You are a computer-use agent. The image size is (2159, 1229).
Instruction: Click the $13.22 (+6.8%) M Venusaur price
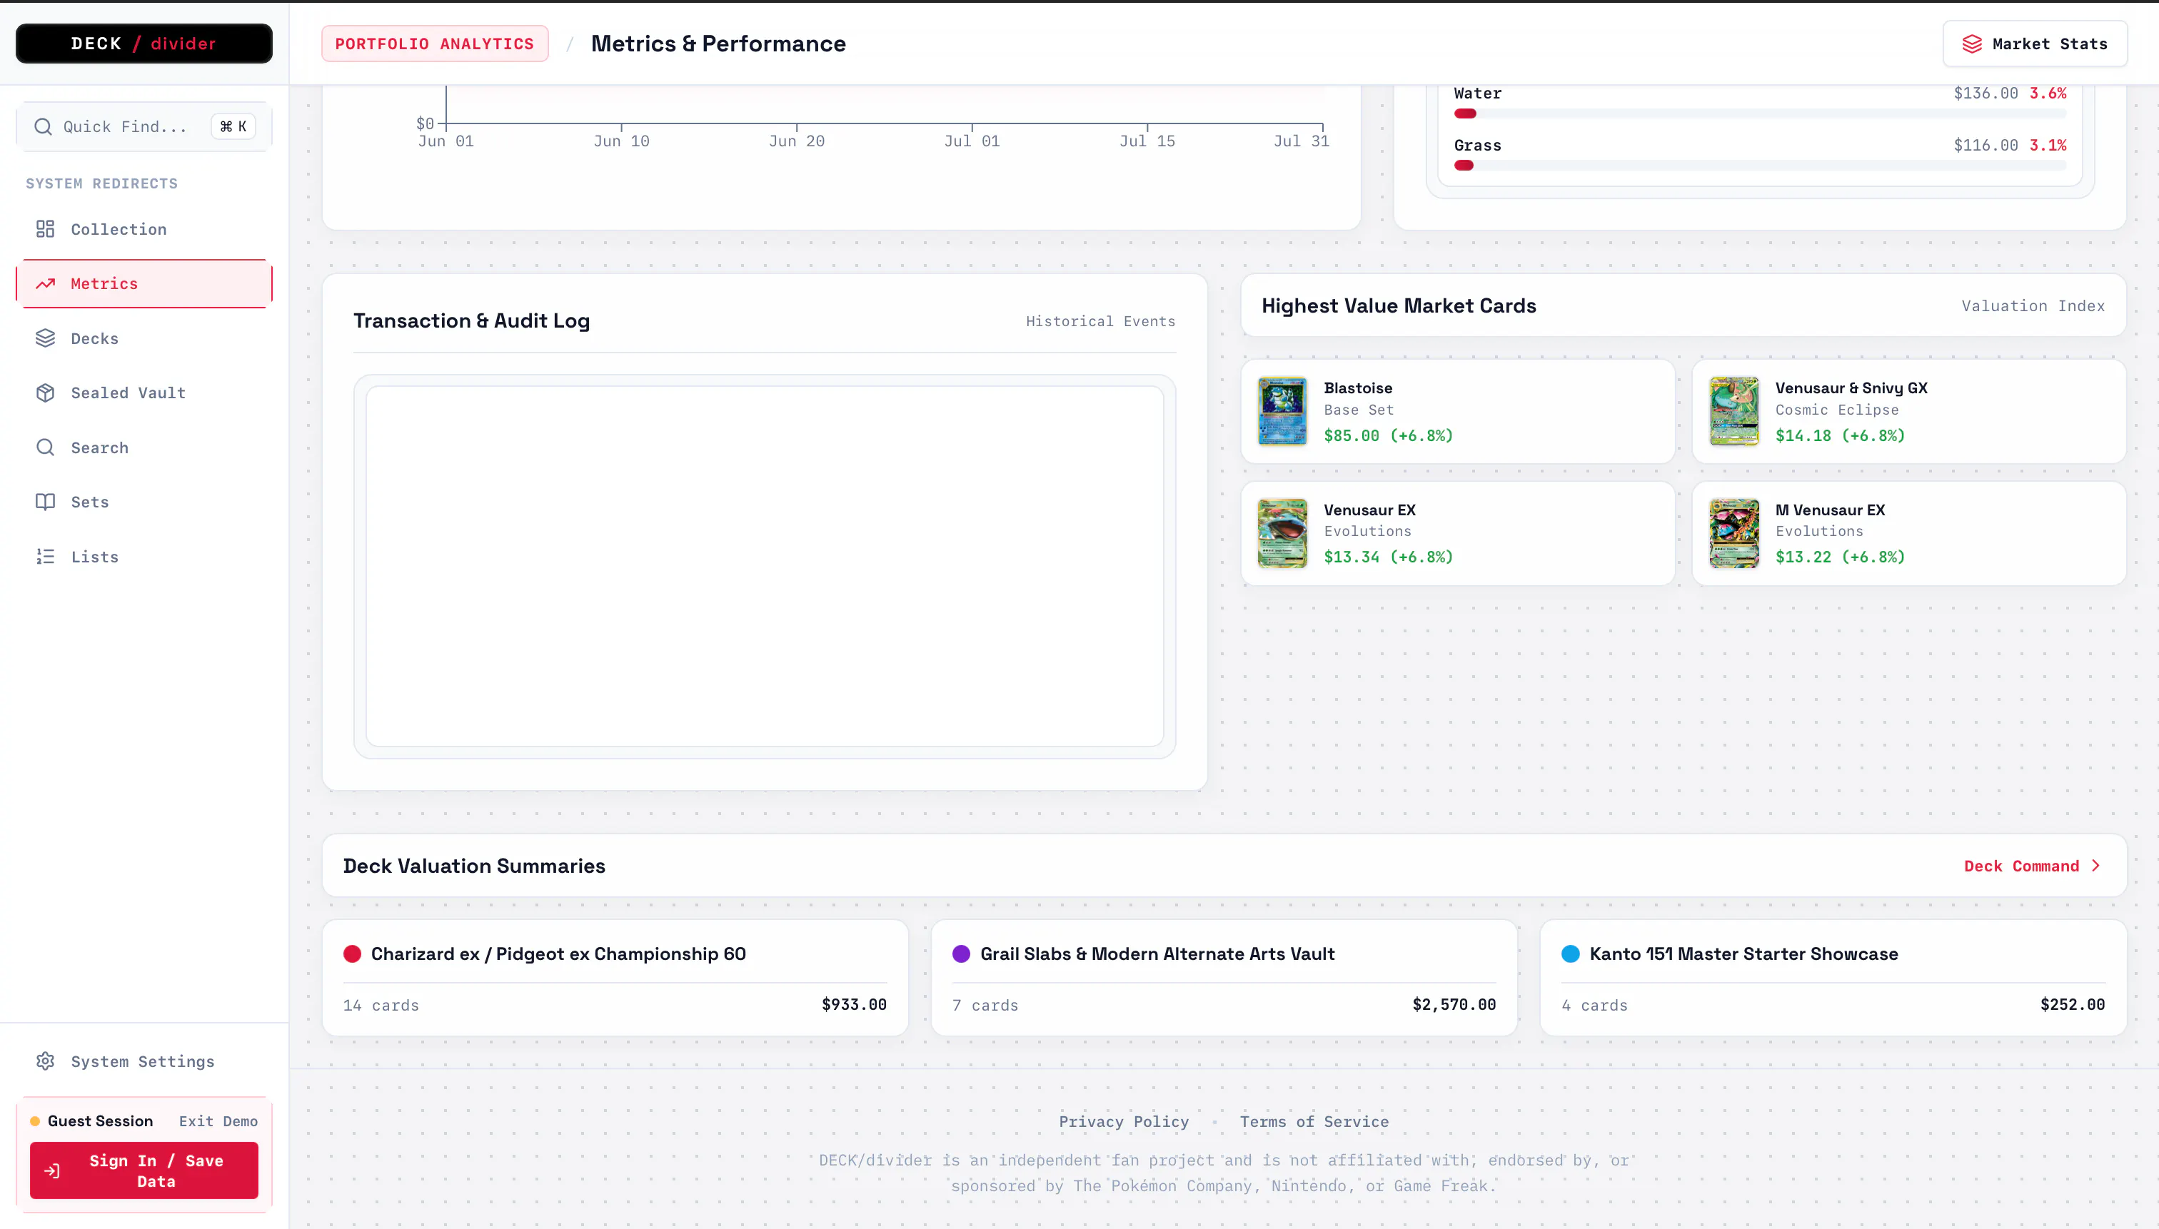(1840, 557)
